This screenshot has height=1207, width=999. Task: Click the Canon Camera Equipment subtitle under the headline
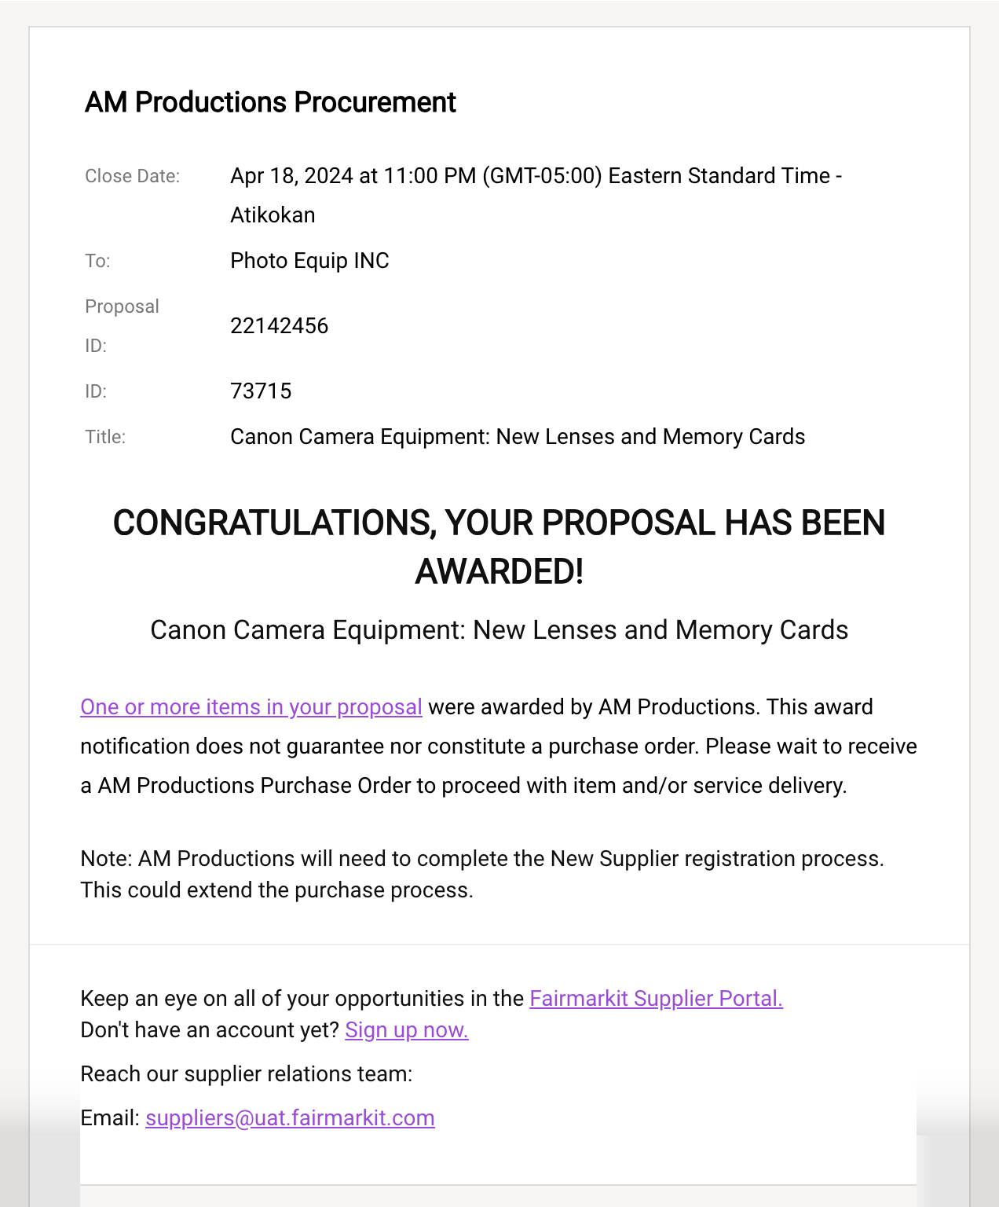coord(499,630)
